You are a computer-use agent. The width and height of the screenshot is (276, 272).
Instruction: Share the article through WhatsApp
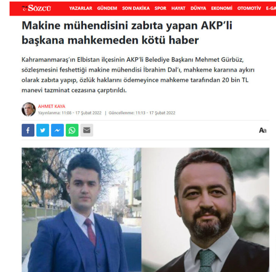pyautogui.click(x=72, y=130)
